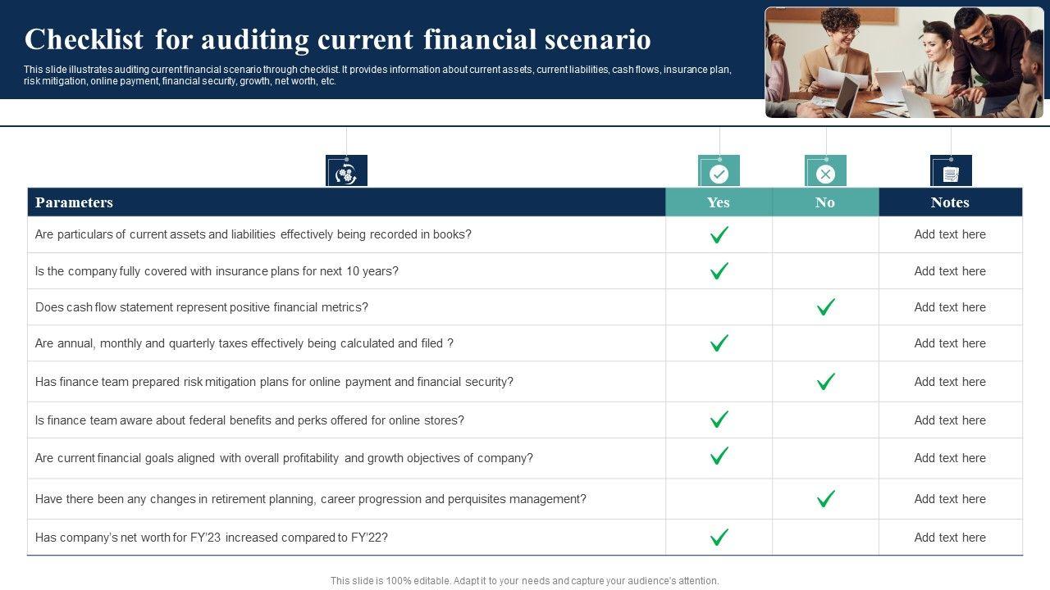
Task: Click the parameters cycle icon above the table
Action: [346, 171]
